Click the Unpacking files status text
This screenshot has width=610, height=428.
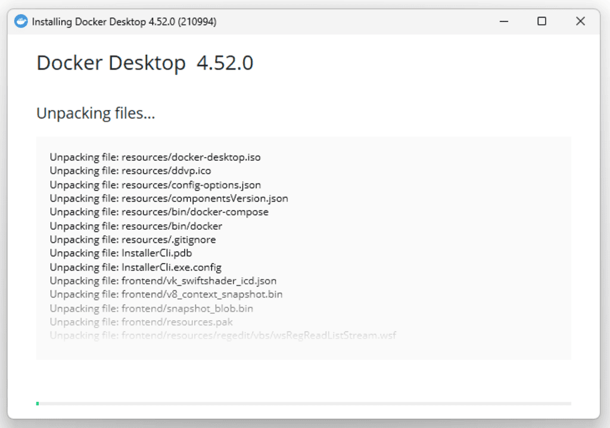pyautogui.click(x=95, y=113)
